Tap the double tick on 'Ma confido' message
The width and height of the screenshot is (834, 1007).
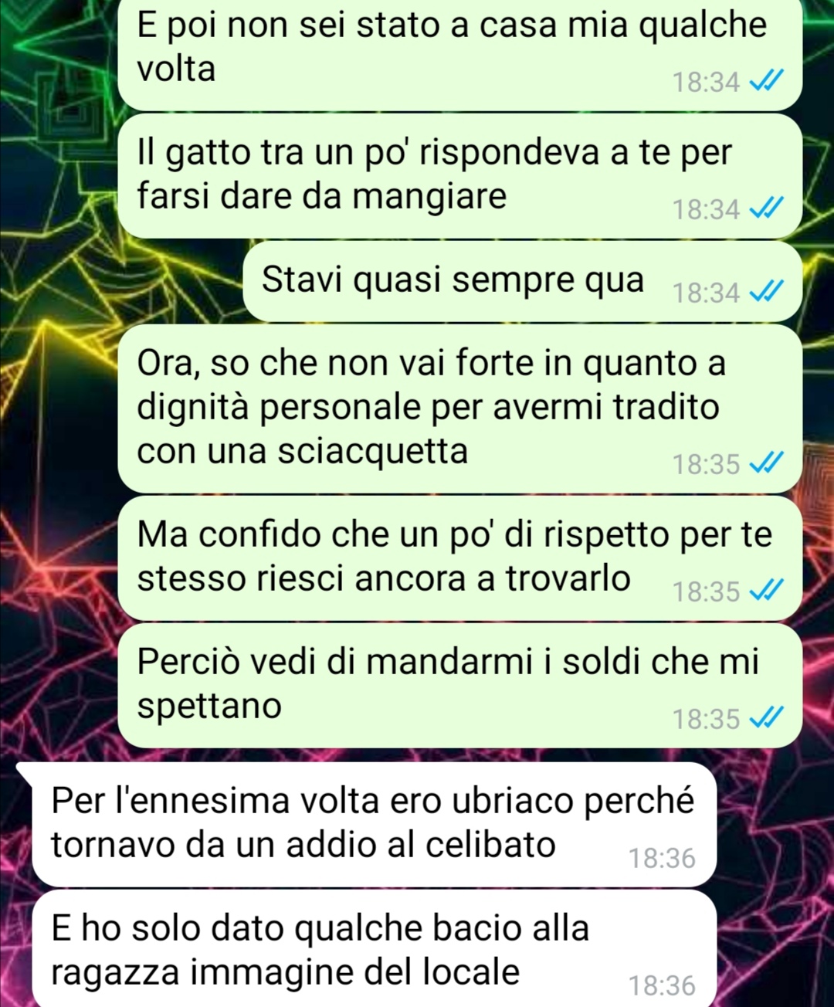tap(767, 591)
